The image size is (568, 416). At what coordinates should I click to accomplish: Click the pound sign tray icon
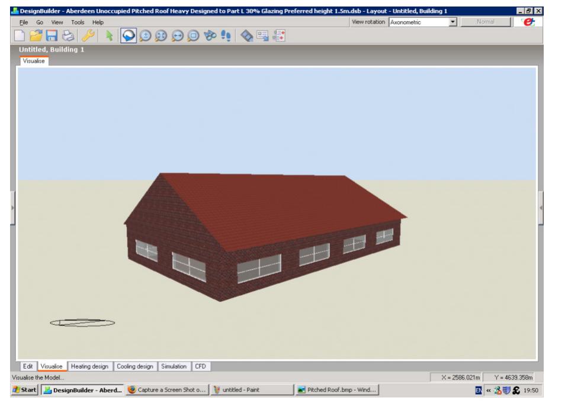(516, 391)
